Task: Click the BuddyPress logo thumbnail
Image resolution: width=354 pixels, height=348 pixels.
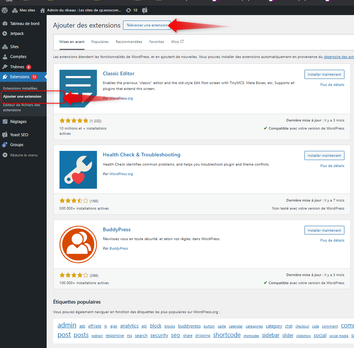Action: (x=78, y=244)
